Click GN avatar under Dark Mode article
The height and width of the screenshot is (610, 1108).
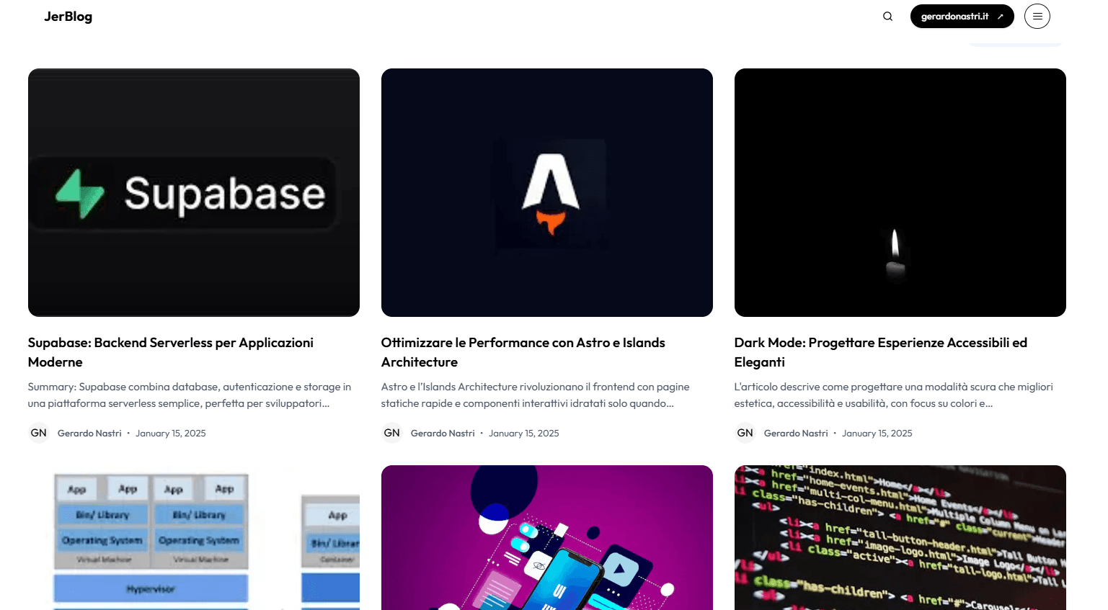click(x=745, y=433)
